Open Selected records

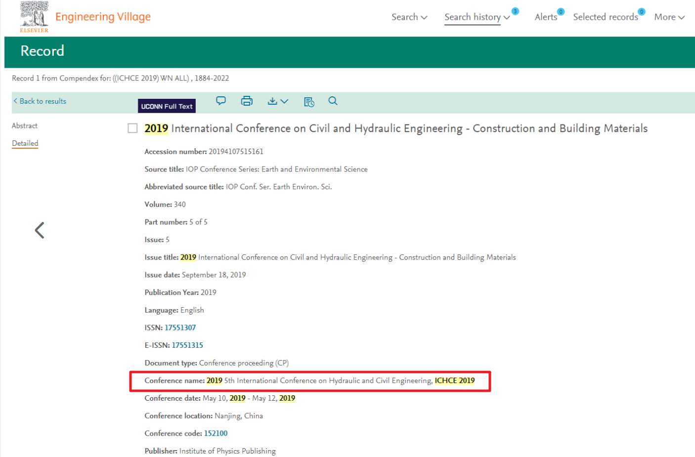[606, 17]
